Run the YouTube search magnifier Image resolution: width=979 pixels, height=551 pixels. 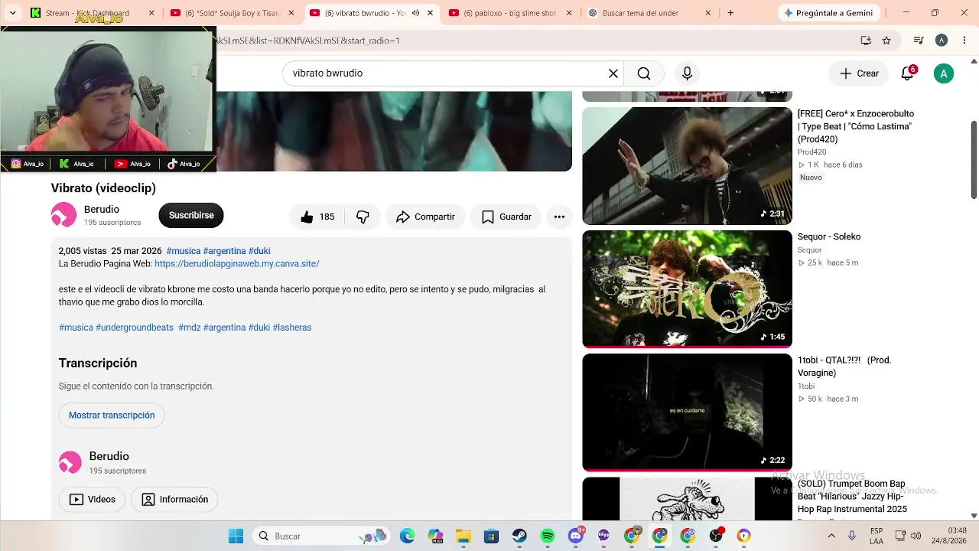(x=644, y=73)
